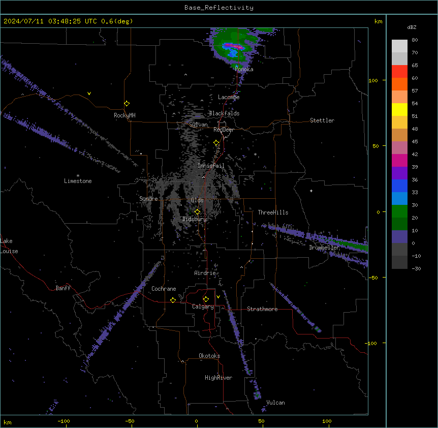Viewport: 438px width, 428px height.
Task: Click the yellow diamond marker above Calgary label
Action: [x=206, y=299]
